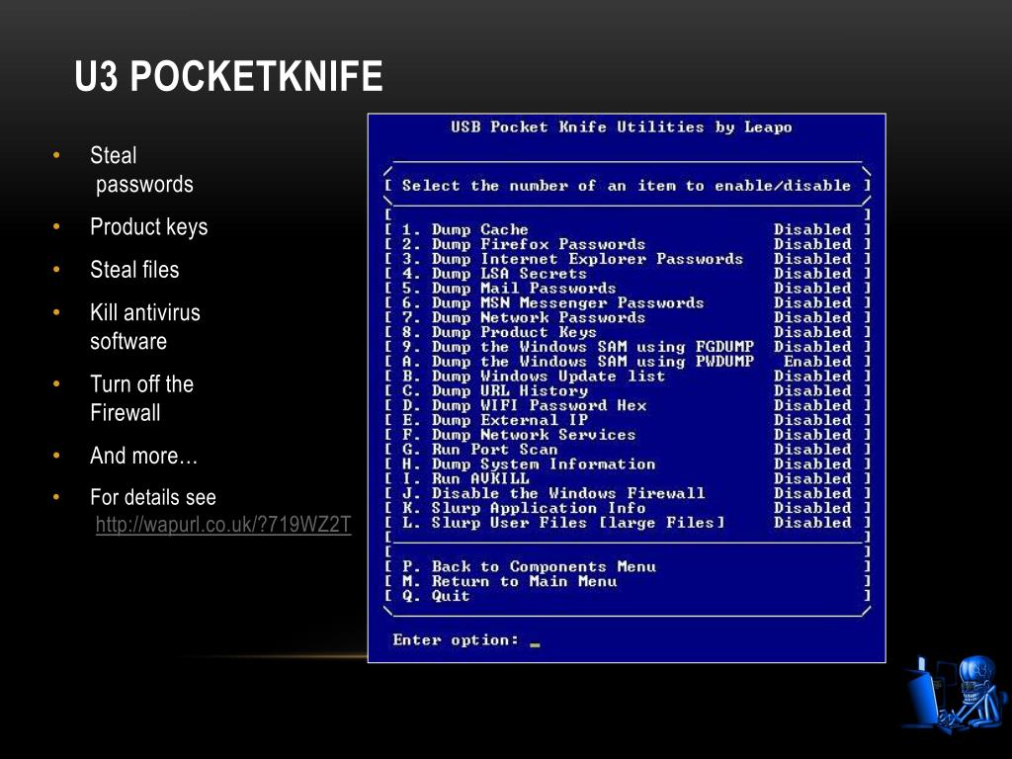Image resolution: width=1012 pixels, height=759 pixels.
Task: Select item 7. Dump Network Passwords
Action: coord(524,317)
